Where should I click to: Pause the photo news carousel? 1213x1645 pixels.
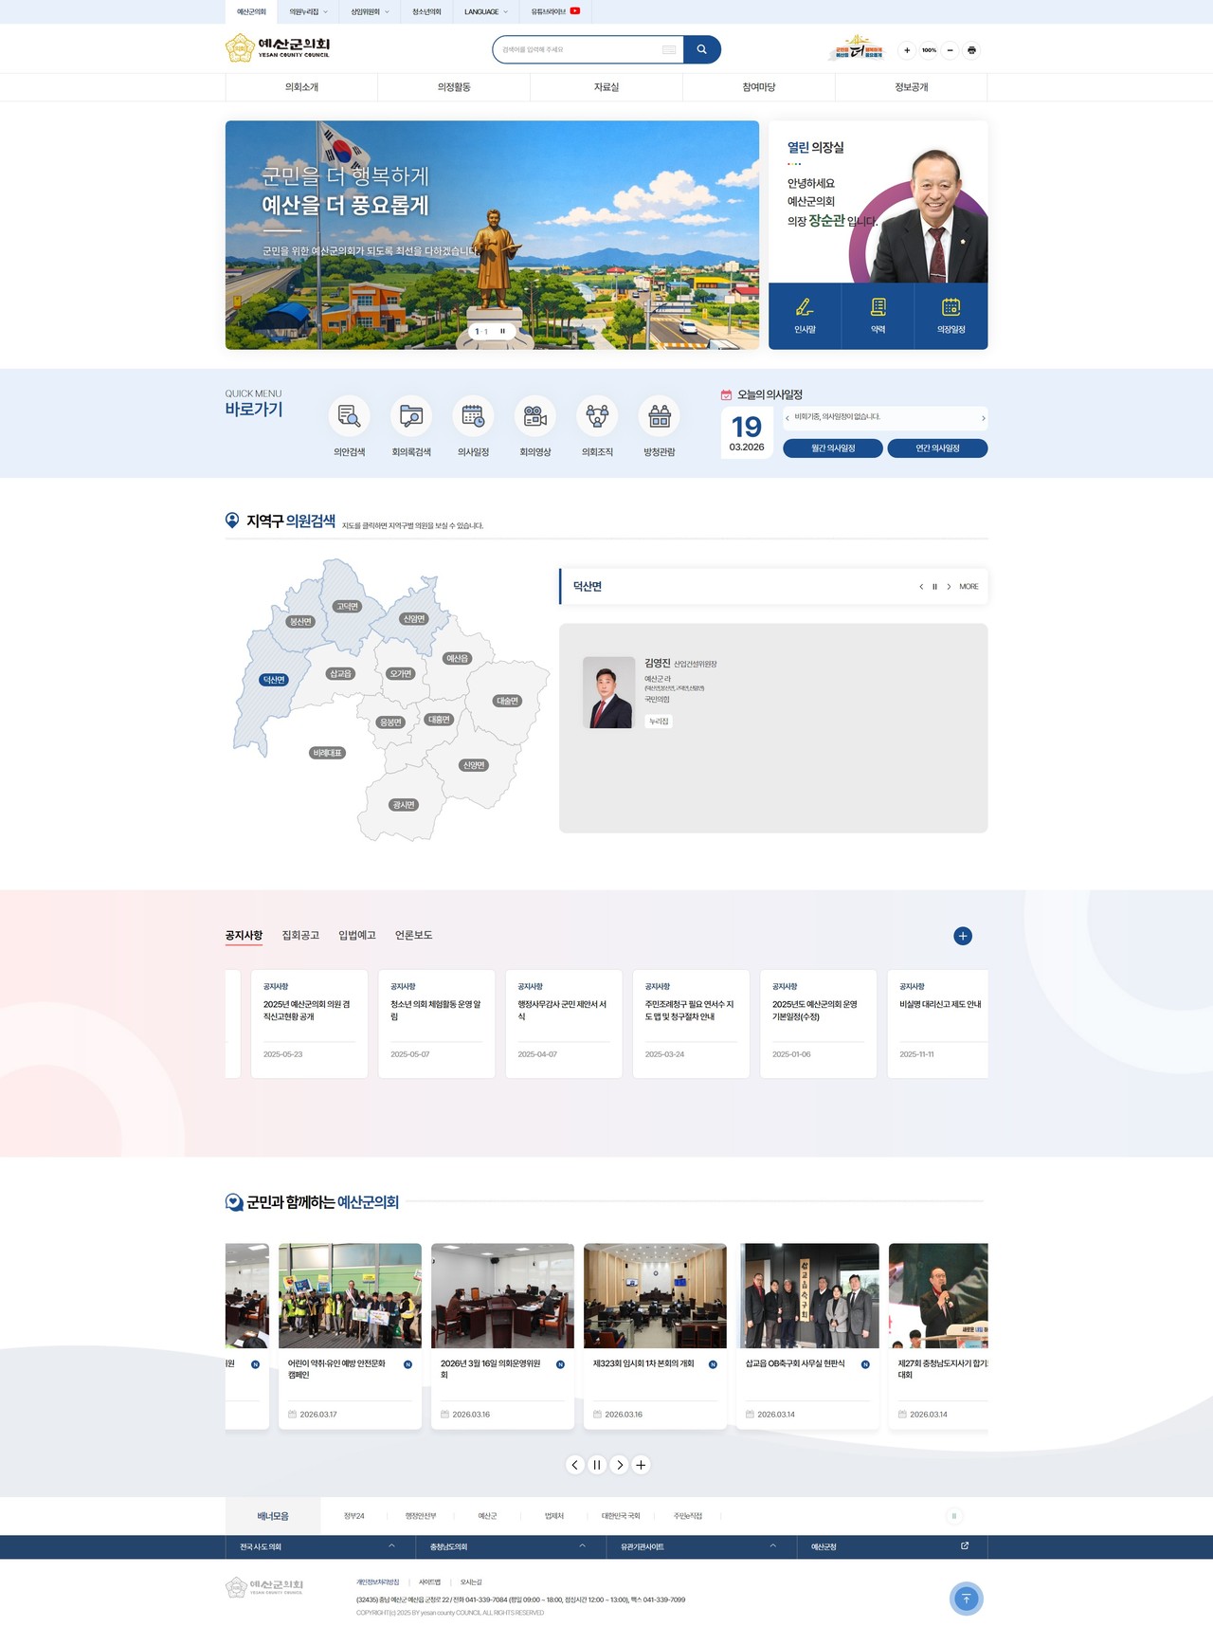[597, 1465]
